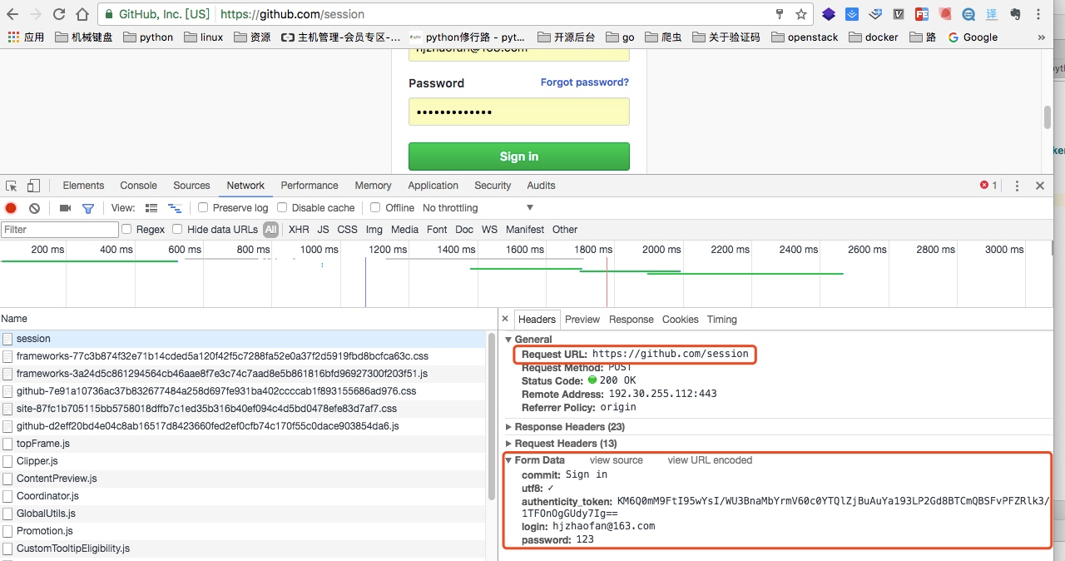Bookmark this page with the star icon
The width and height of the screenshot is (1065, 561).
click(801, 14)
